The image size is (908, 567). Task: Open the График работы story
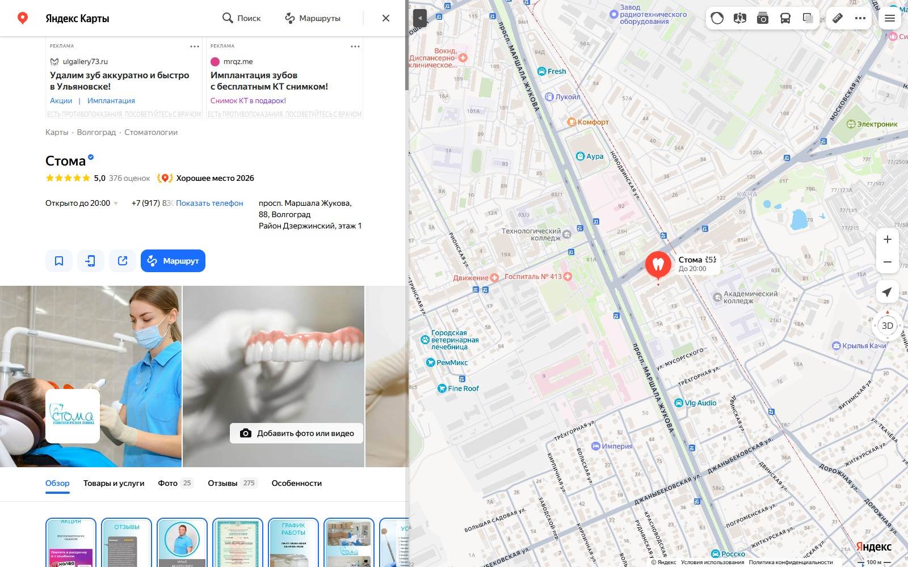click(293, 543)
